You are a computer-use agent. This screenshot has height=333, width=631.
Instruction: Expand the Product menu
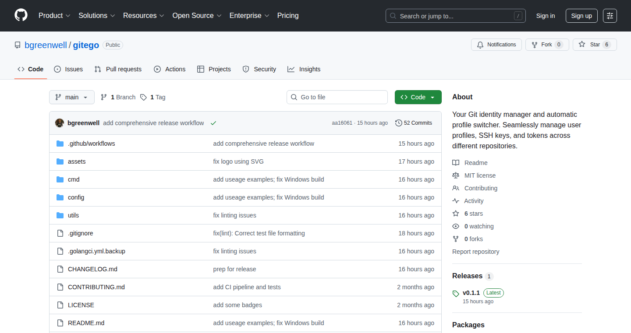(x=54, y=16)
